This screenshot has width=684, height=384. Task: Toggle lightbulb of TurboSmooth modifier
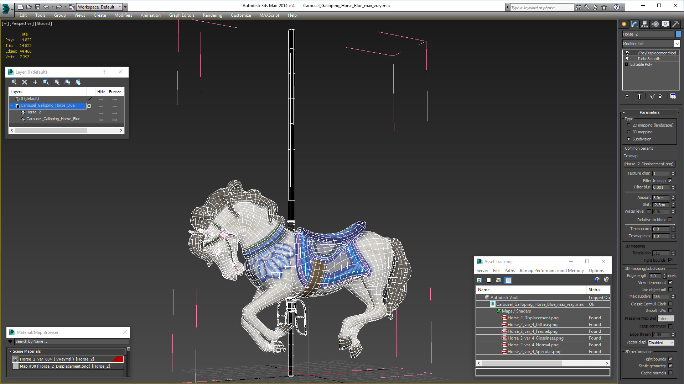point(627,59)
